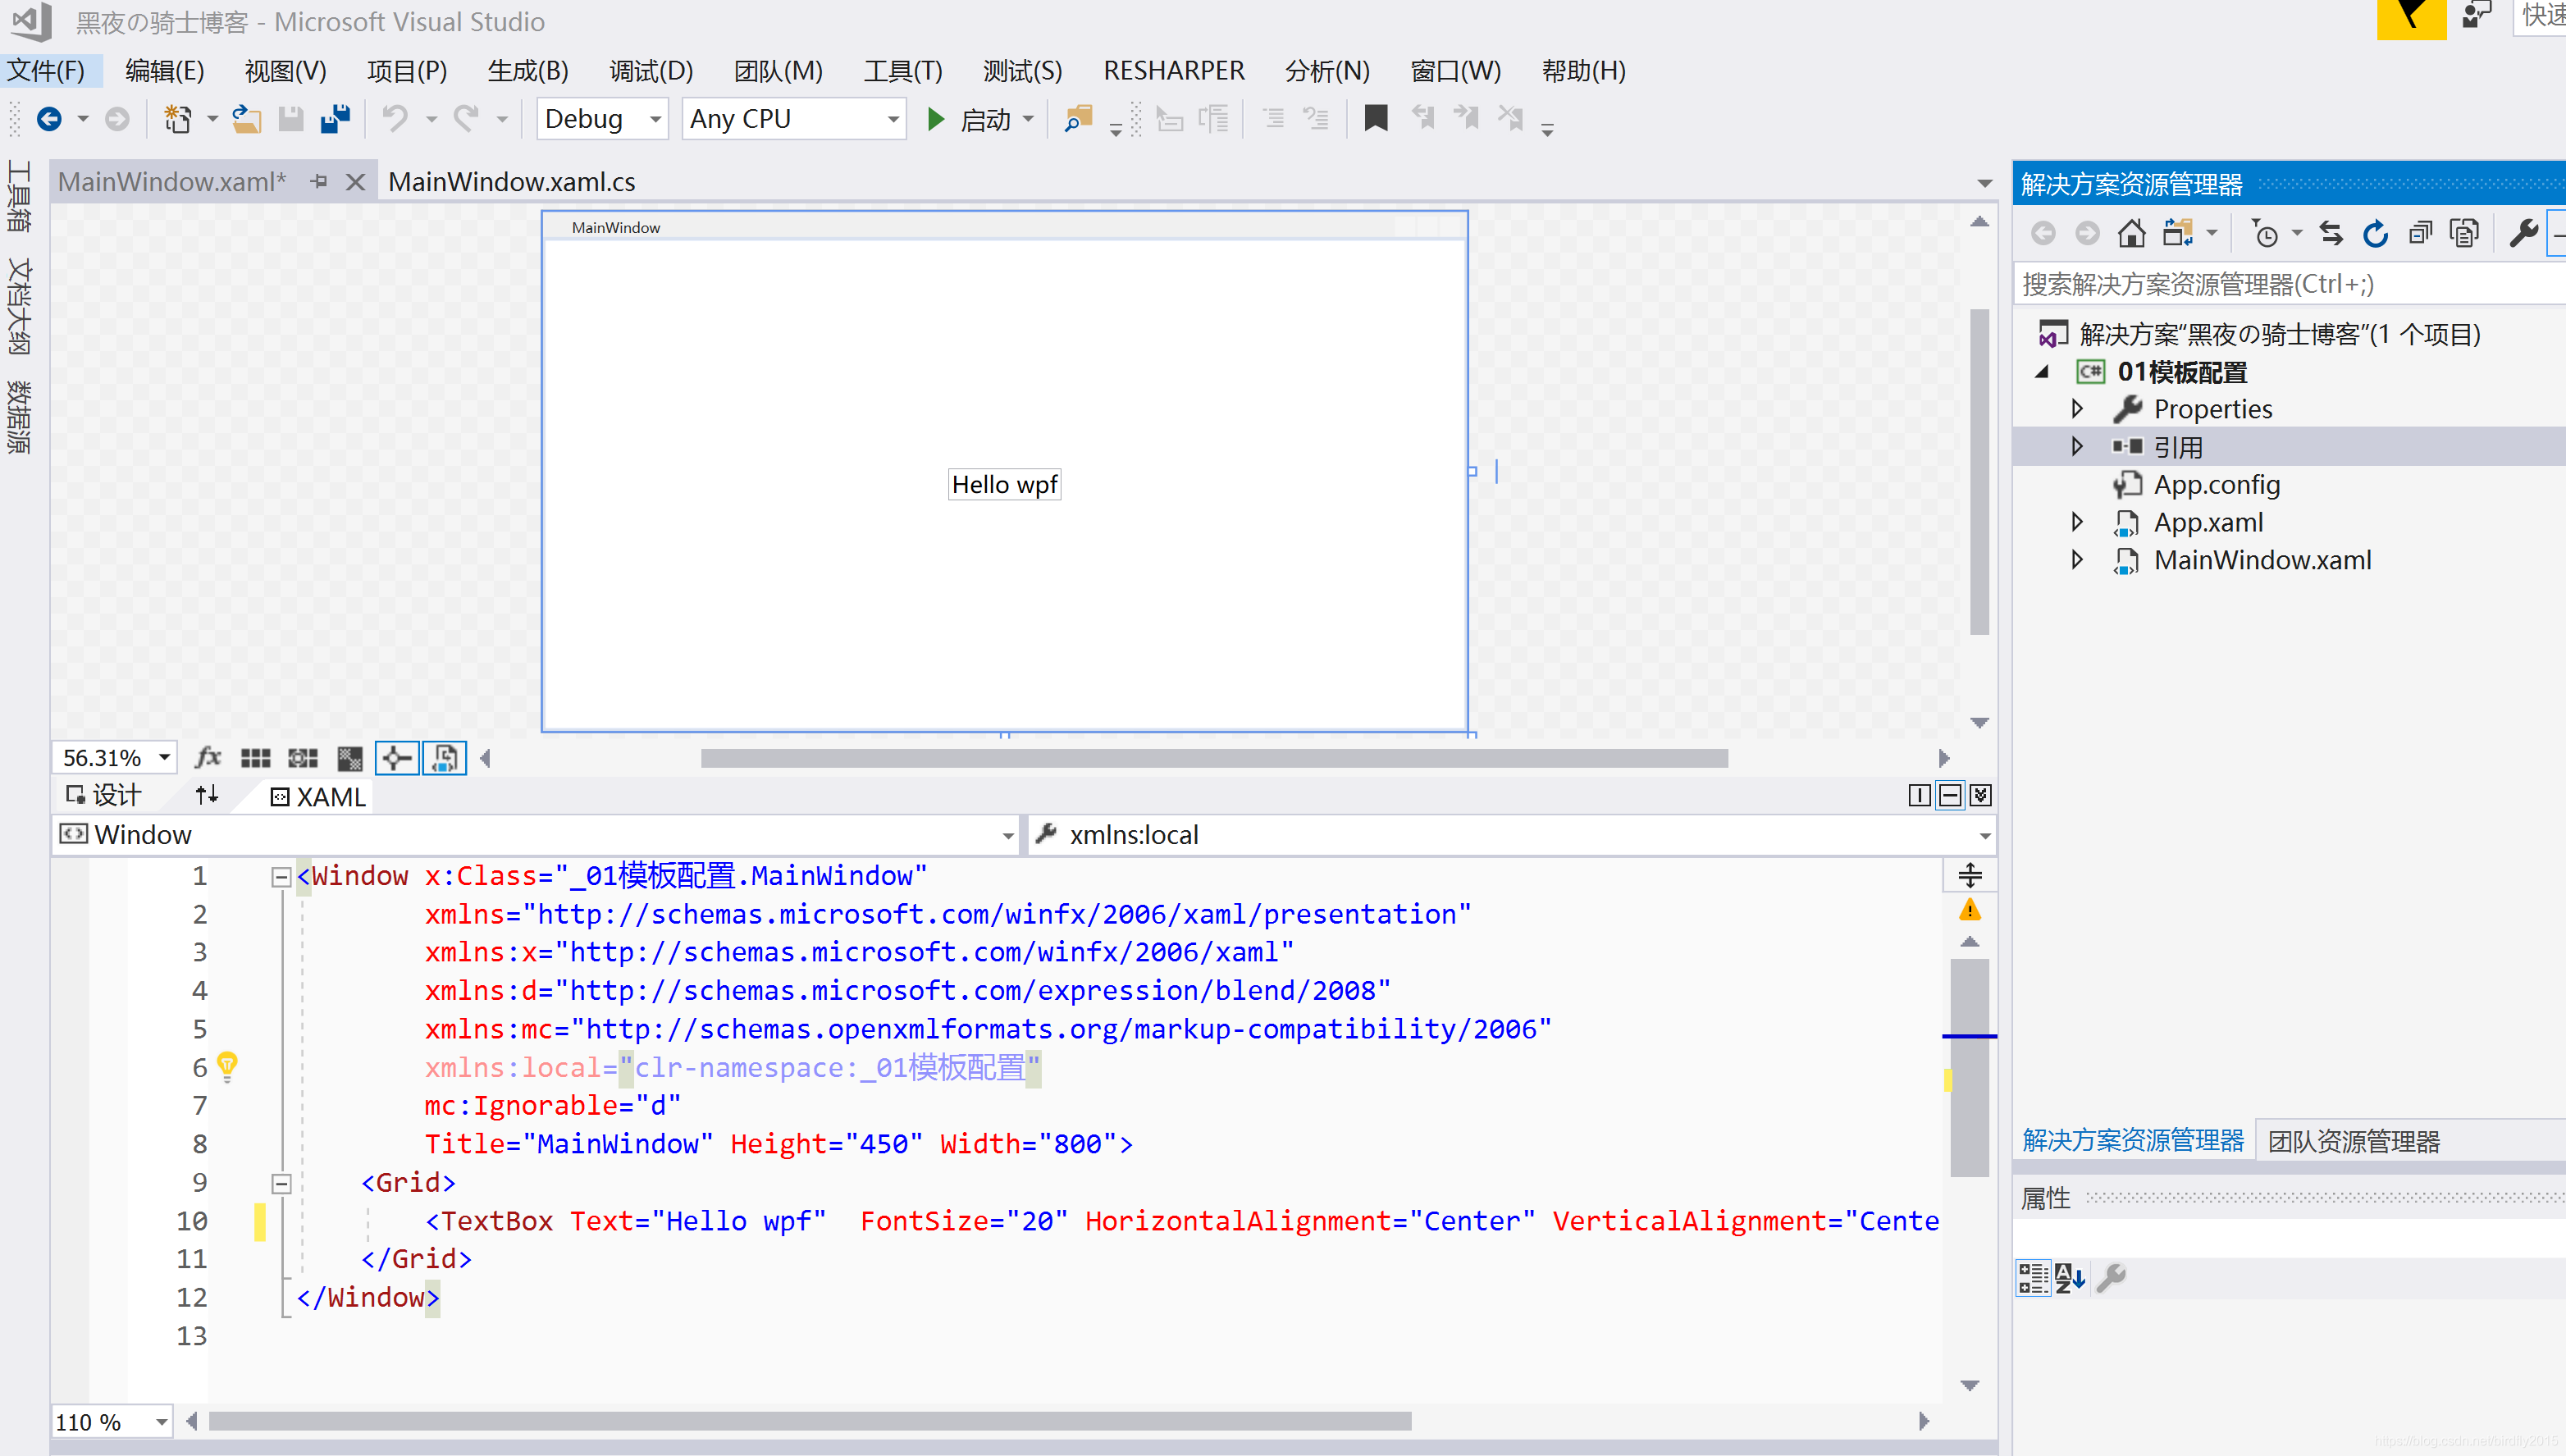The height and width of the screenshot is (1456, 2566).
Task: Click Home icon in Solution Explorer
Action: click(x=2131, y=234)
